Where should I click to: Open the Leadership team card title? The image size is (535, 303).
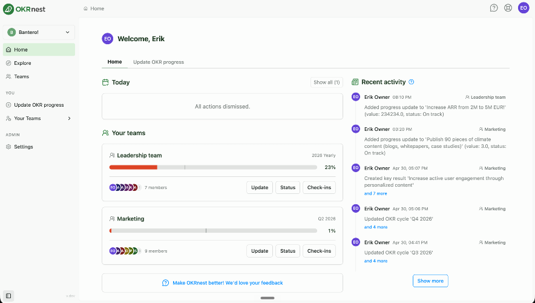coord(139,155)
